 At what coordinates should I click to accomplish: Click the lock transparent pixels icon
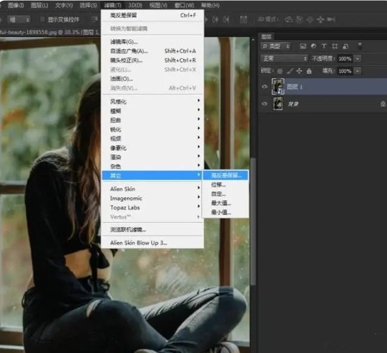click(x=280, y=71)
